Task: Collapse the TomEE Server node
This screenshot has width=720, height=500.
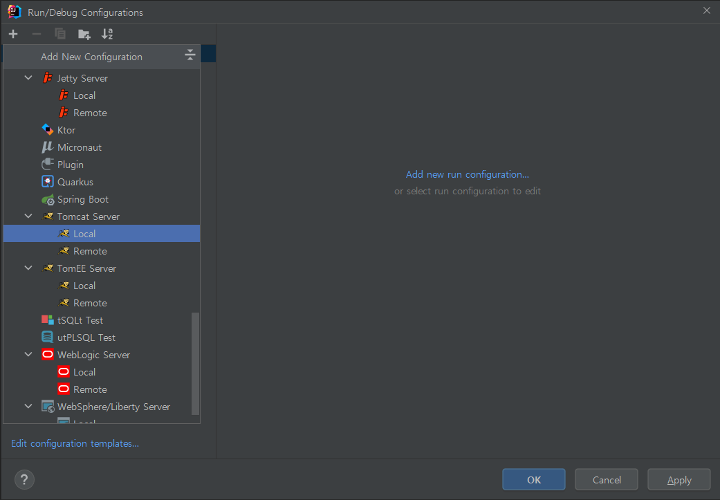Action: pyautogui.click(x=28, y=268)
